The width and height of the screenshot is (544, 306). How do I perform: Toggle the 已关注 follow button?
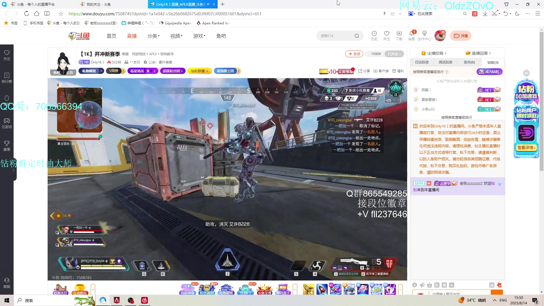(x=394, y=54)
